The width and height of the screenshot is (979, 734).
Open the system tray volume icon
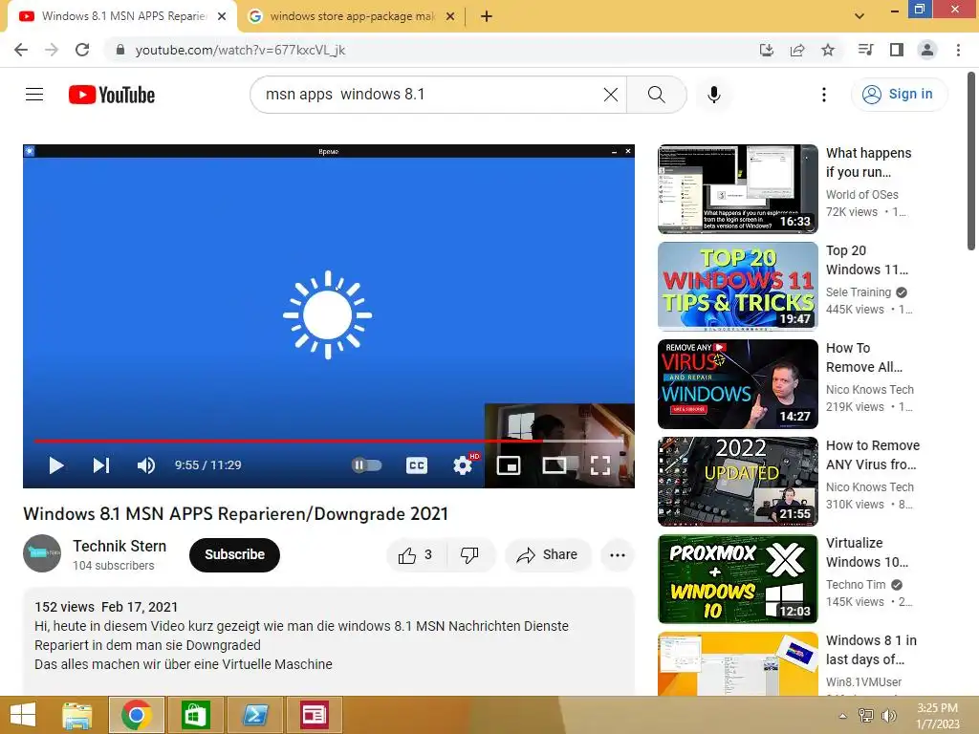point(888,716)
